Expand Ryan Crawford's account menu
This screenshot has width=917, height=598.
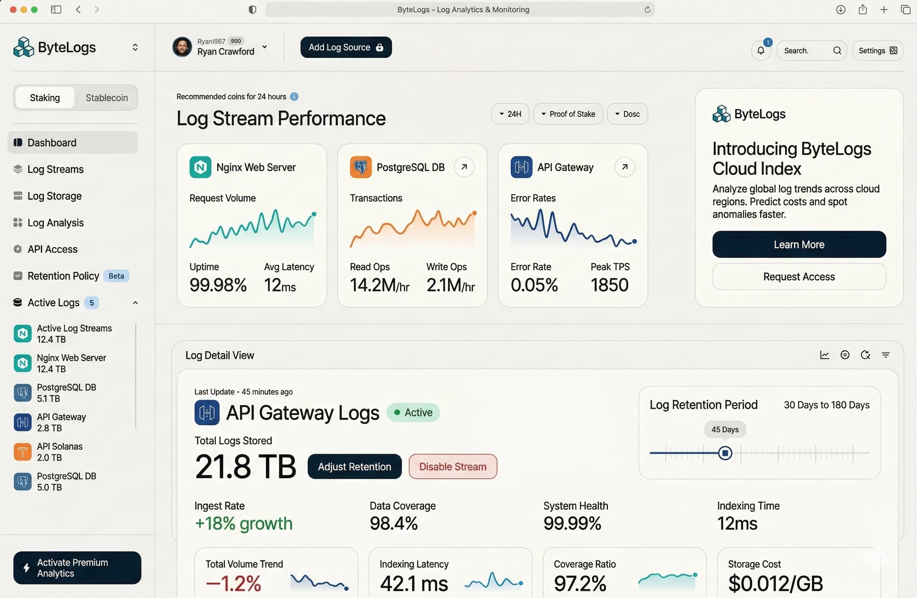click(265, 47)
